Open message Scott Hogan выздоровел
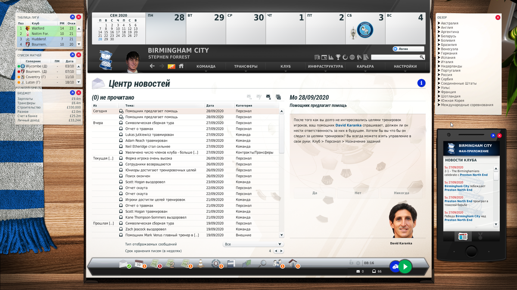Screen dimensions: 517x290 click(145, 182)
